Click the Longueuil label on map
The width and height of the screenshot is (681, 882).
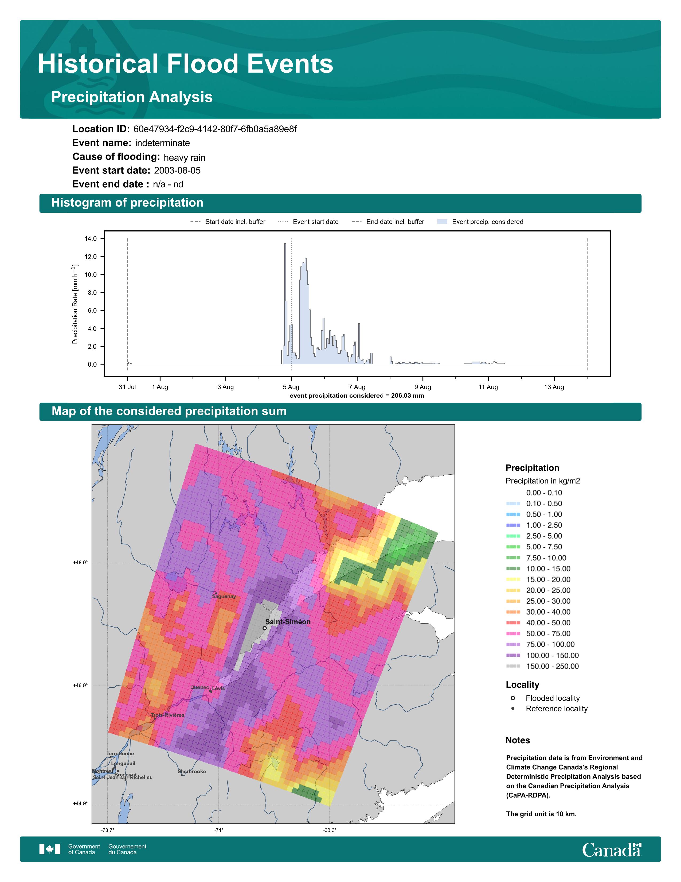[x=123, y=764]
